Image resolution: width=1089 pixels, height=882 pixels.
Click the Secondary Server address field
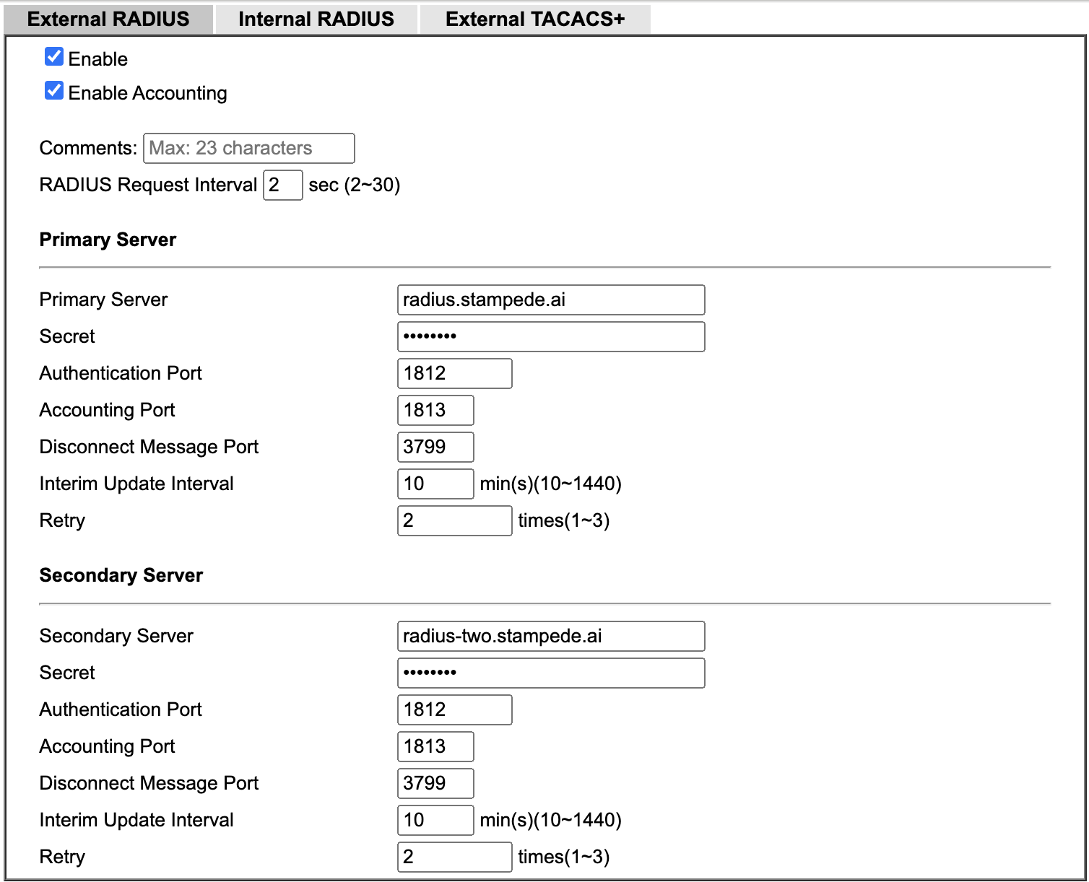click(x=551, y=636)
